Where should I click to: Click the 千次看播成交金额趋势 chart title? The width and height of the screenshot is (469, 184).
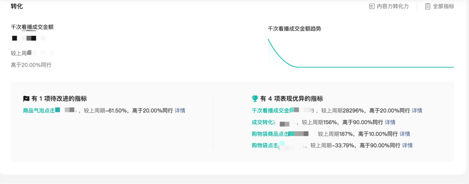click(x=294, y=29)
